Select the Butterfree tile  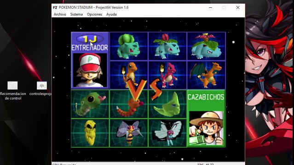pos(167,133)
